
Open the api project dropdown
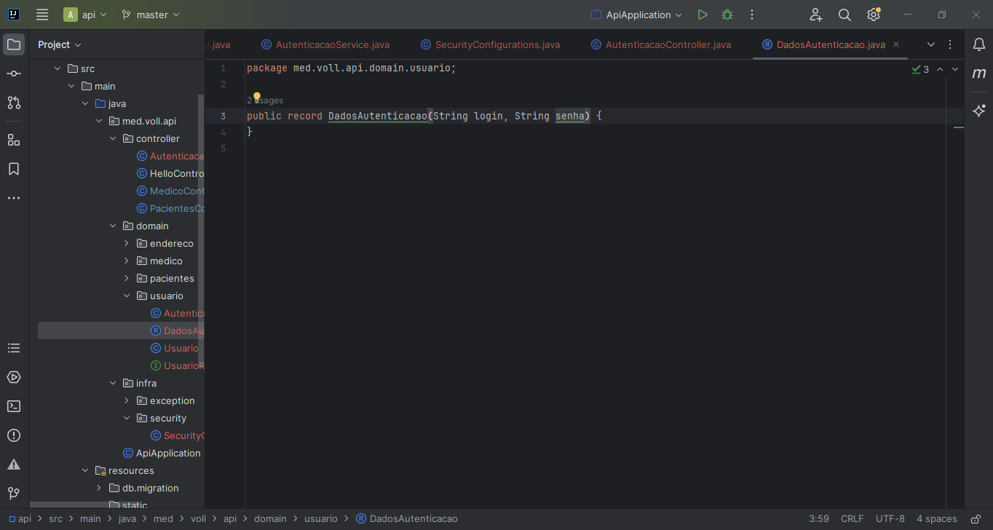coord(86,15)
